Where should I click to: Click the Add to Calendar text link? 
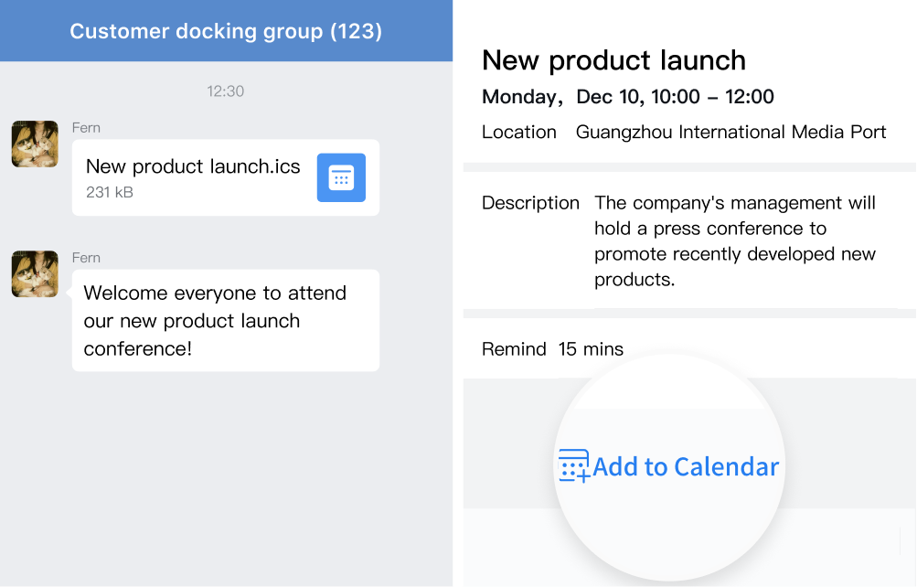tap(686, 466)
